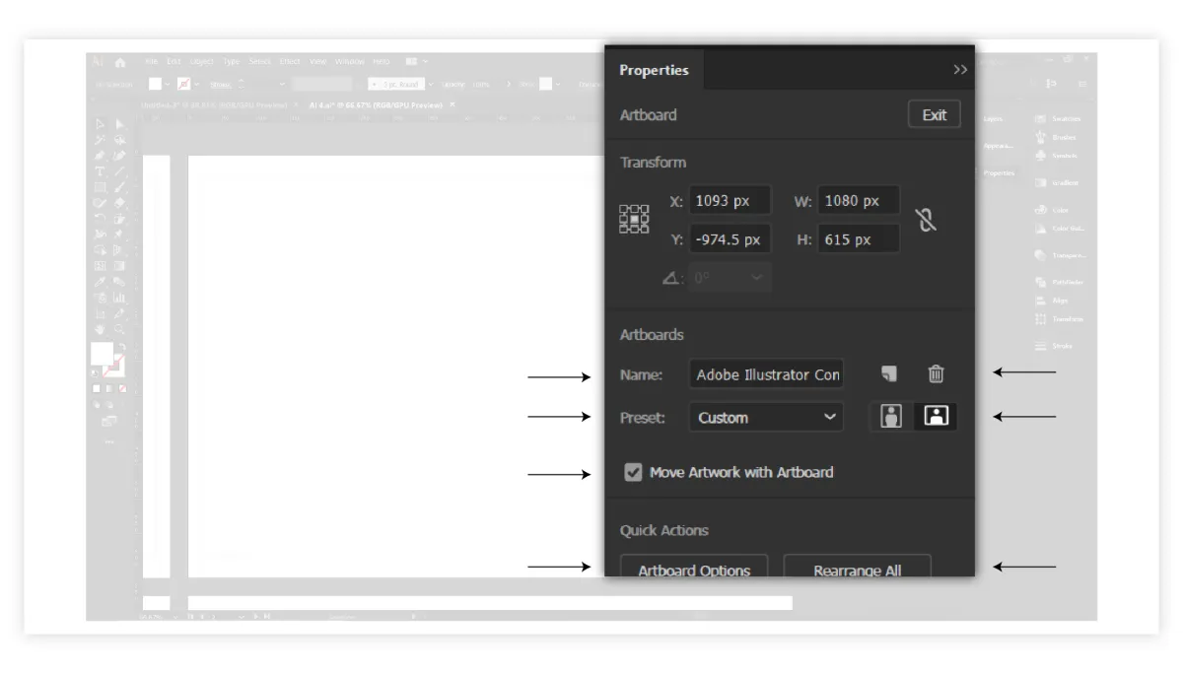
Task: Click the Home icon in the top bar
Action: [120, 62]
